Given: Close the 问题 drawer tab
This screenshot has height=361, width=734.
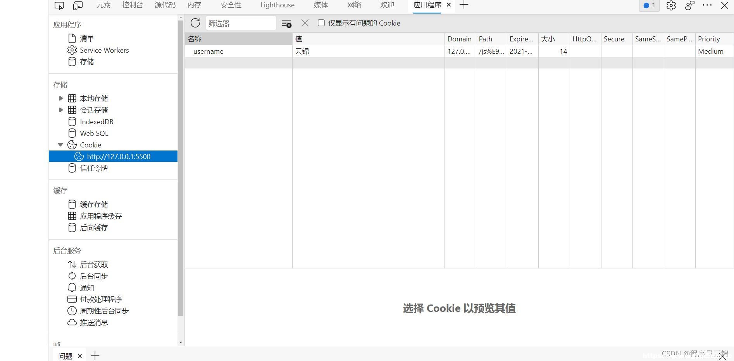Looking at the screenshot, I should [80, 356].
